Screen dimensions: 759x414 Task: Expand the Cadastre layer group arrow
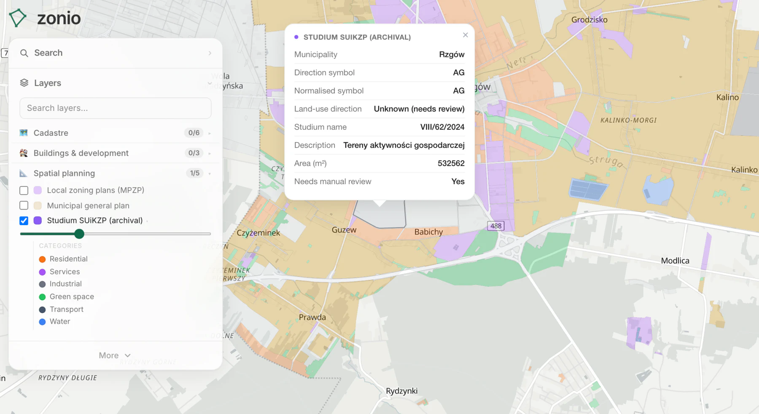(210, 133)
